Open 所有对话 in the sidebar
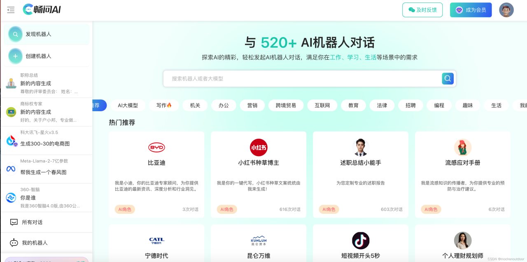 [46, 222]
